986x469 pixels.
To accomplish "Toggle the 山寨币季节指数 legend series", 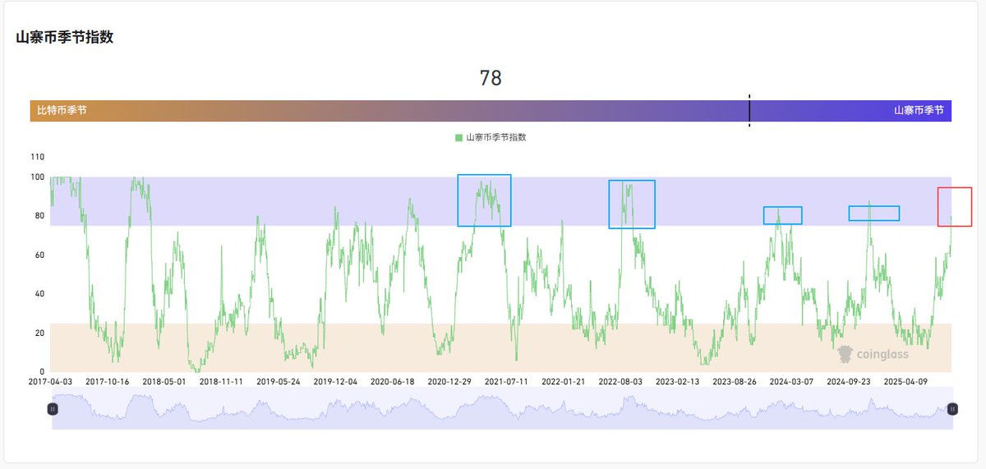I will pos(491,137).
